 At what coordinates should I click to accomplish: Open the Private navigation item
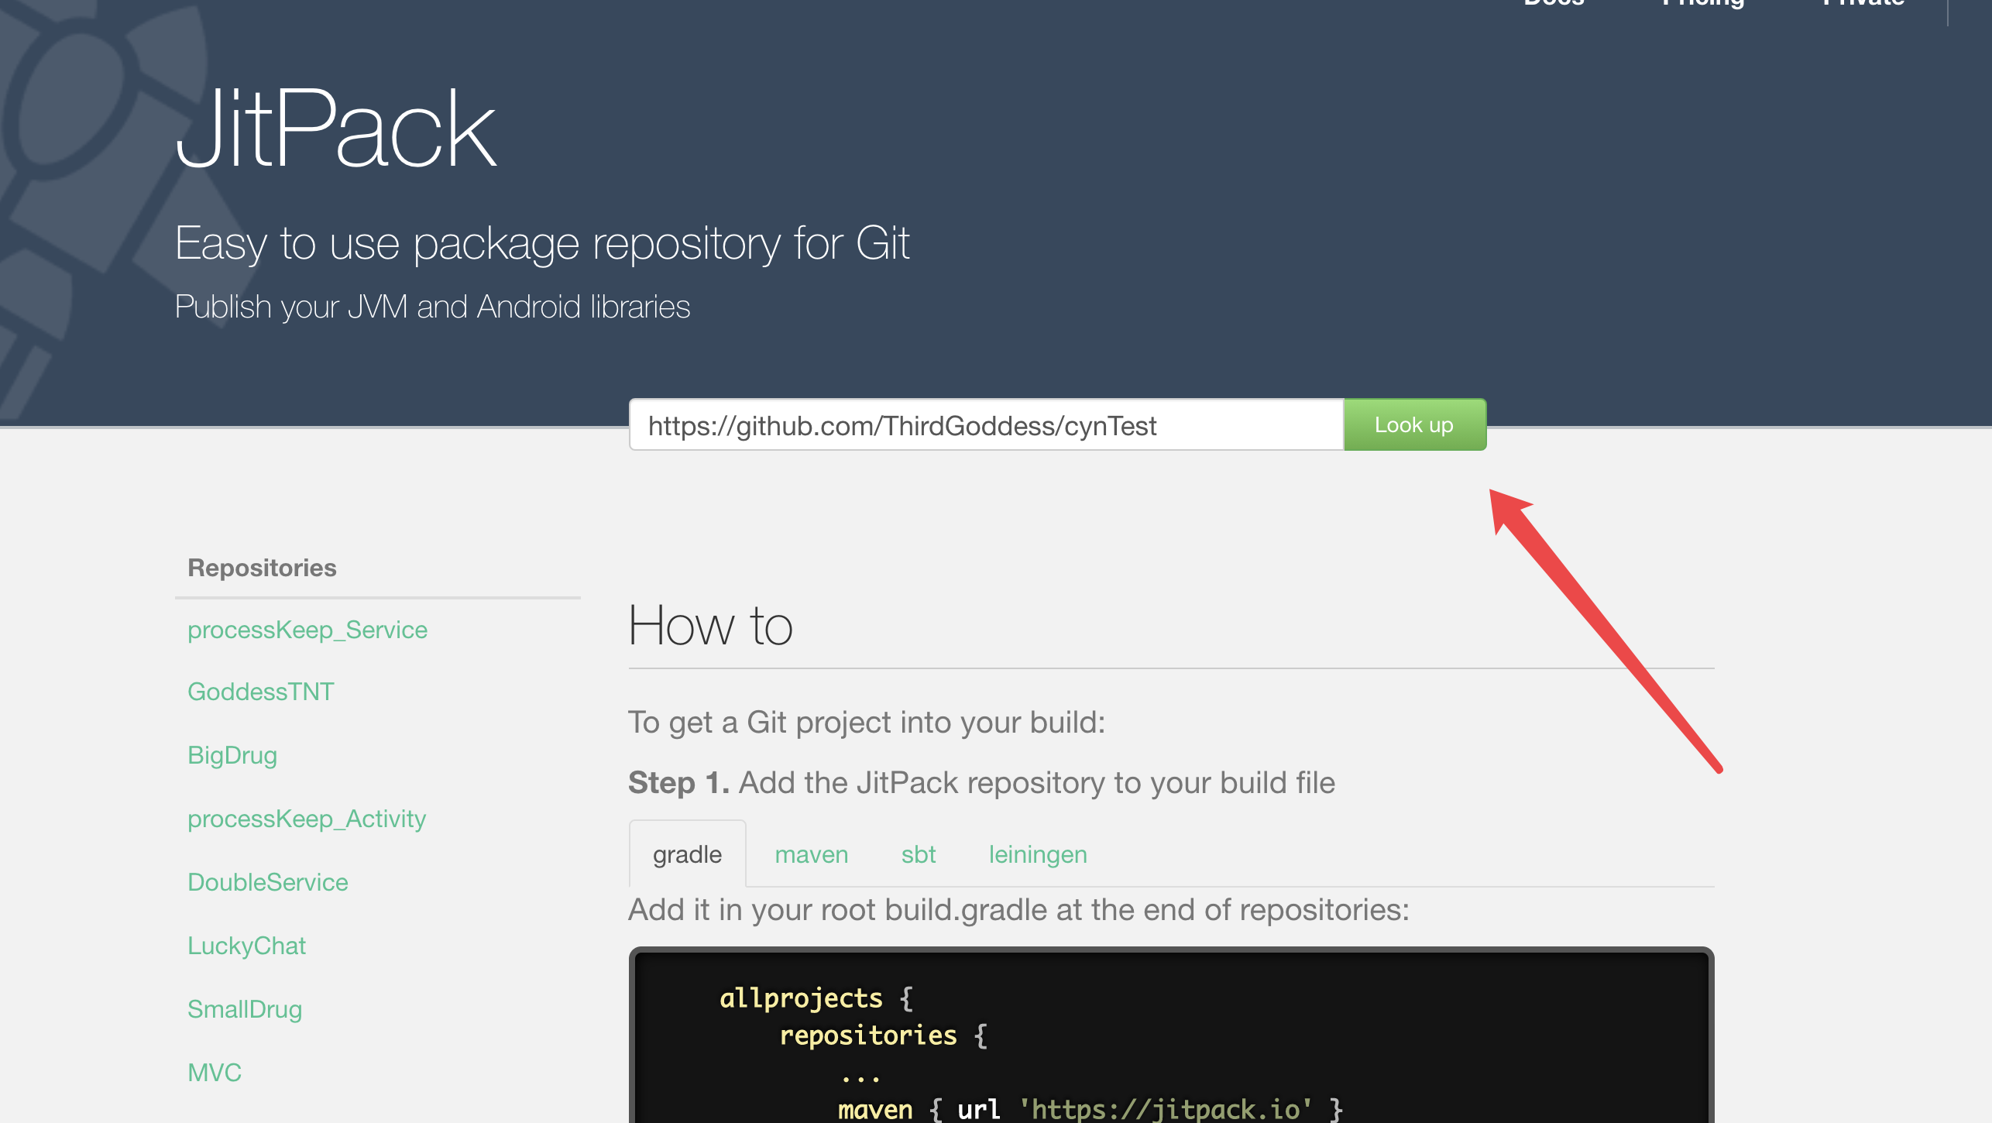(1863, 5)
